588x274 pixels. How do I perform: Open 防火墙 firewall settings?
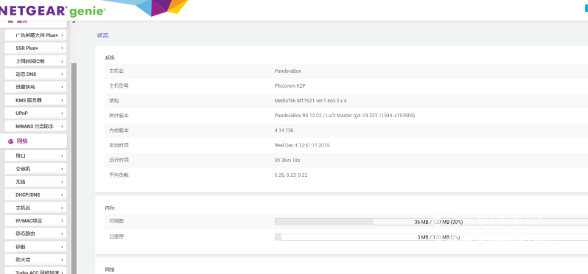click(x=35, y=260)
